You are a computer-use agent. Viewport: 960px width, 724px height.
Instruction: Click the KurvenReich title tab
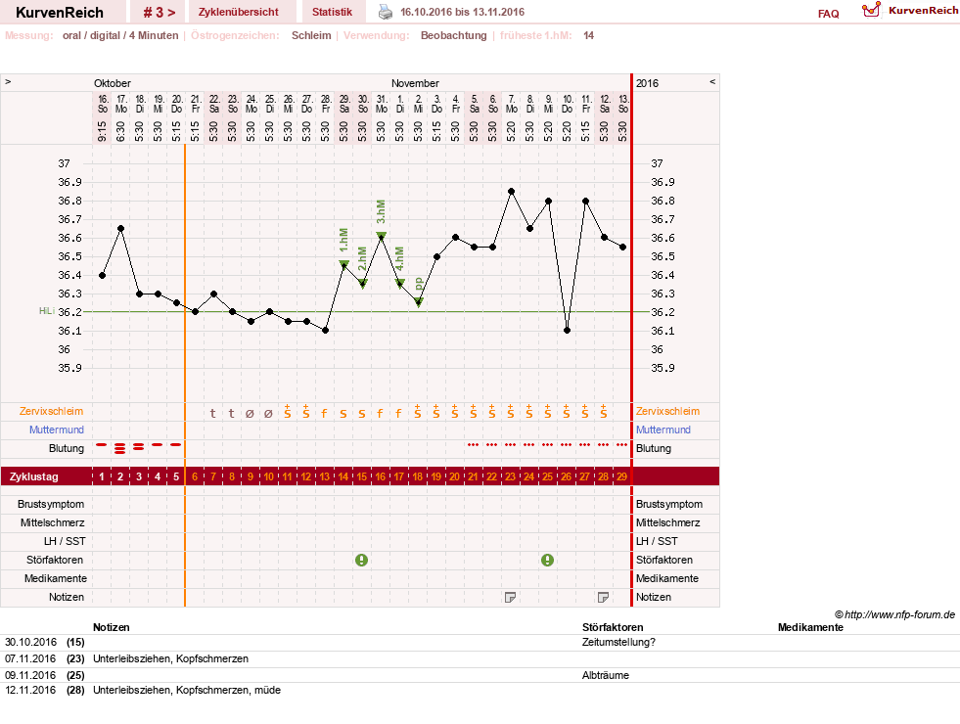(60, 13)
